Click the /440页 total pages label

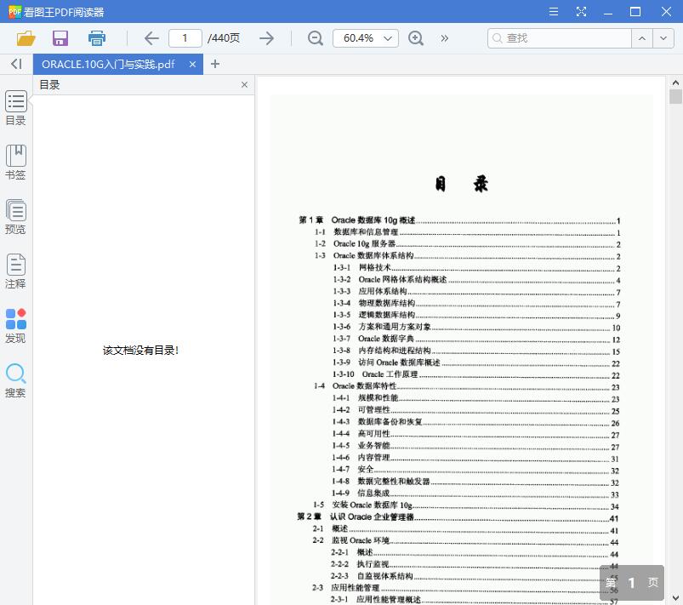pos(224,38)
